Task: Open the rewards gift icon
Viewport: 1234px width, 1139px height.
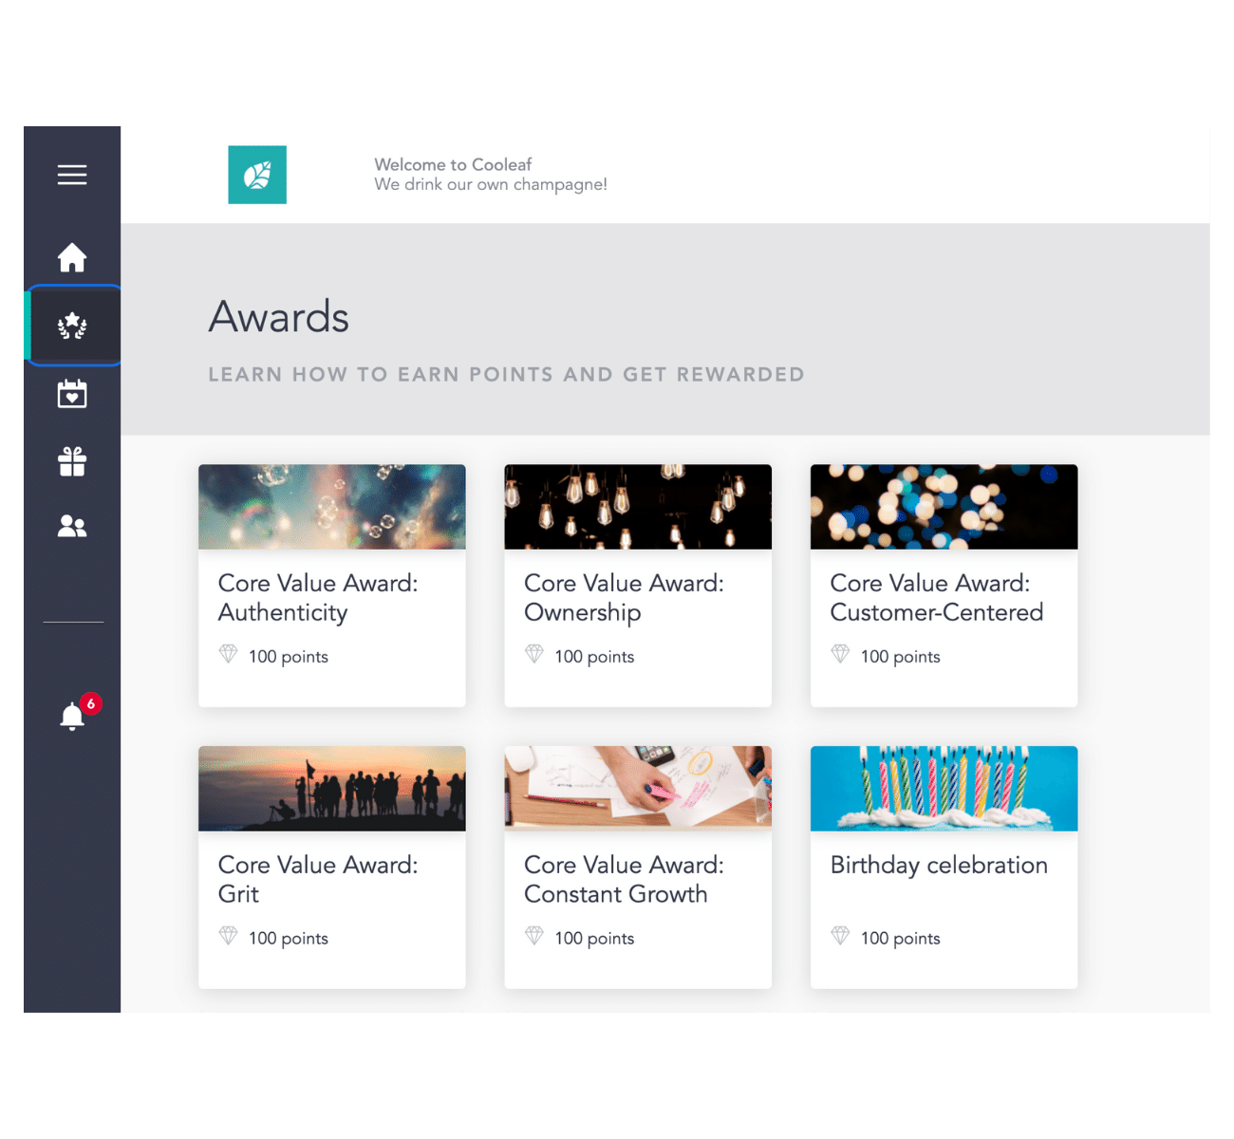Action: (x=72, y=460)
